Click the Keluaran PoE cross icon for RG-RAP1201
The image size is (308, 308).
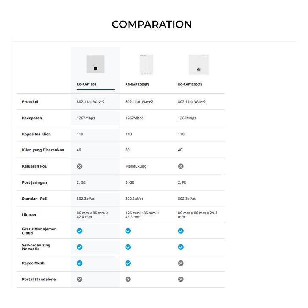click(x=80, y=166)
